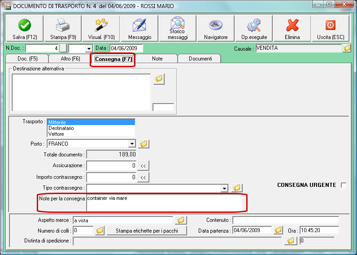Open calendar lookup for Data partenza
Screen dimensions: 357x255
click(x=278, y=230)
